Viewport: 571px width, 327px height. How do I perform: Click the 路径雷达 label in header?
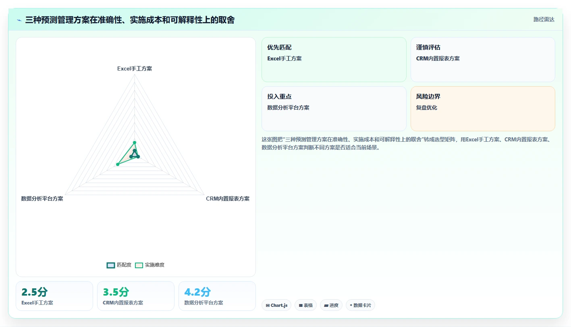[544, 19]
